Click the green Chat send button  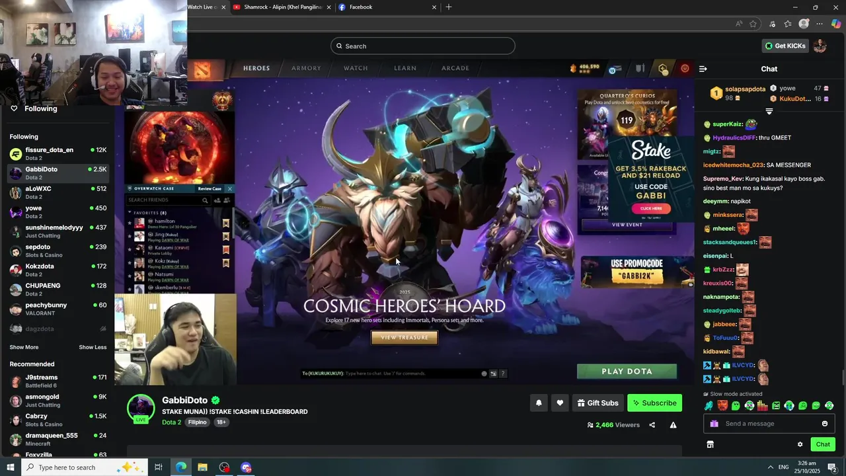point(823,444)
